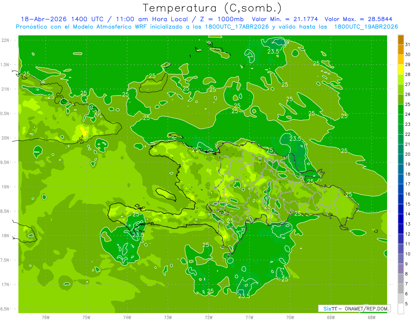
Task: Click the orange 31 degree legend swatch
Action: 401,40
